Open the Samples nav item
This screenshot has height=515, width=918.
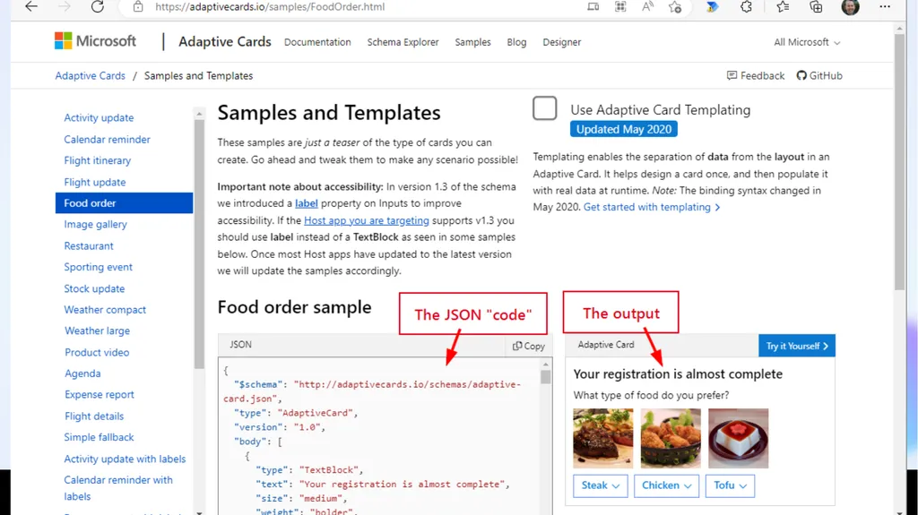coord(472,42)
